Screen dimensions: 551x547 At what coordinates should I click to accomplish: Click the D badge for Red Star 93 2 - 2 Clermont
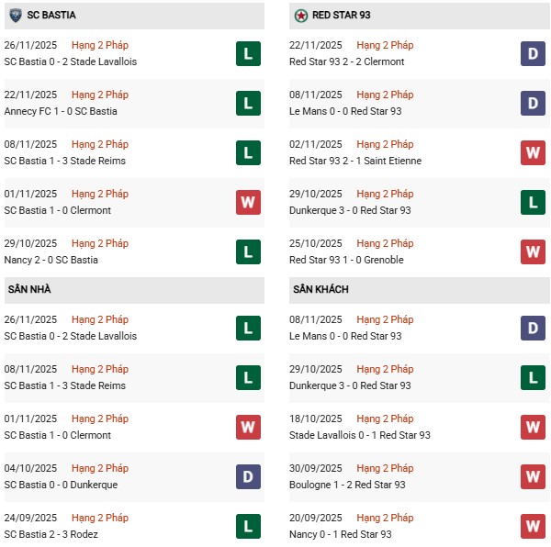coord(533,54)
